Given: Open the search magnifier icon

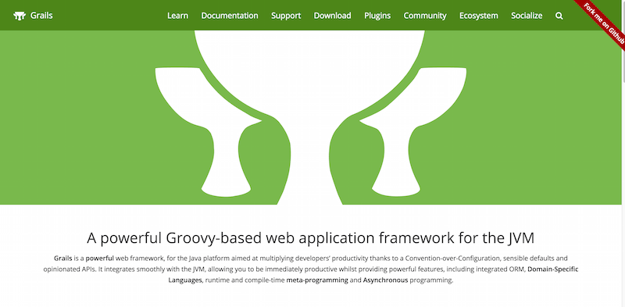Looking at the screenshot, I should 559,16.
